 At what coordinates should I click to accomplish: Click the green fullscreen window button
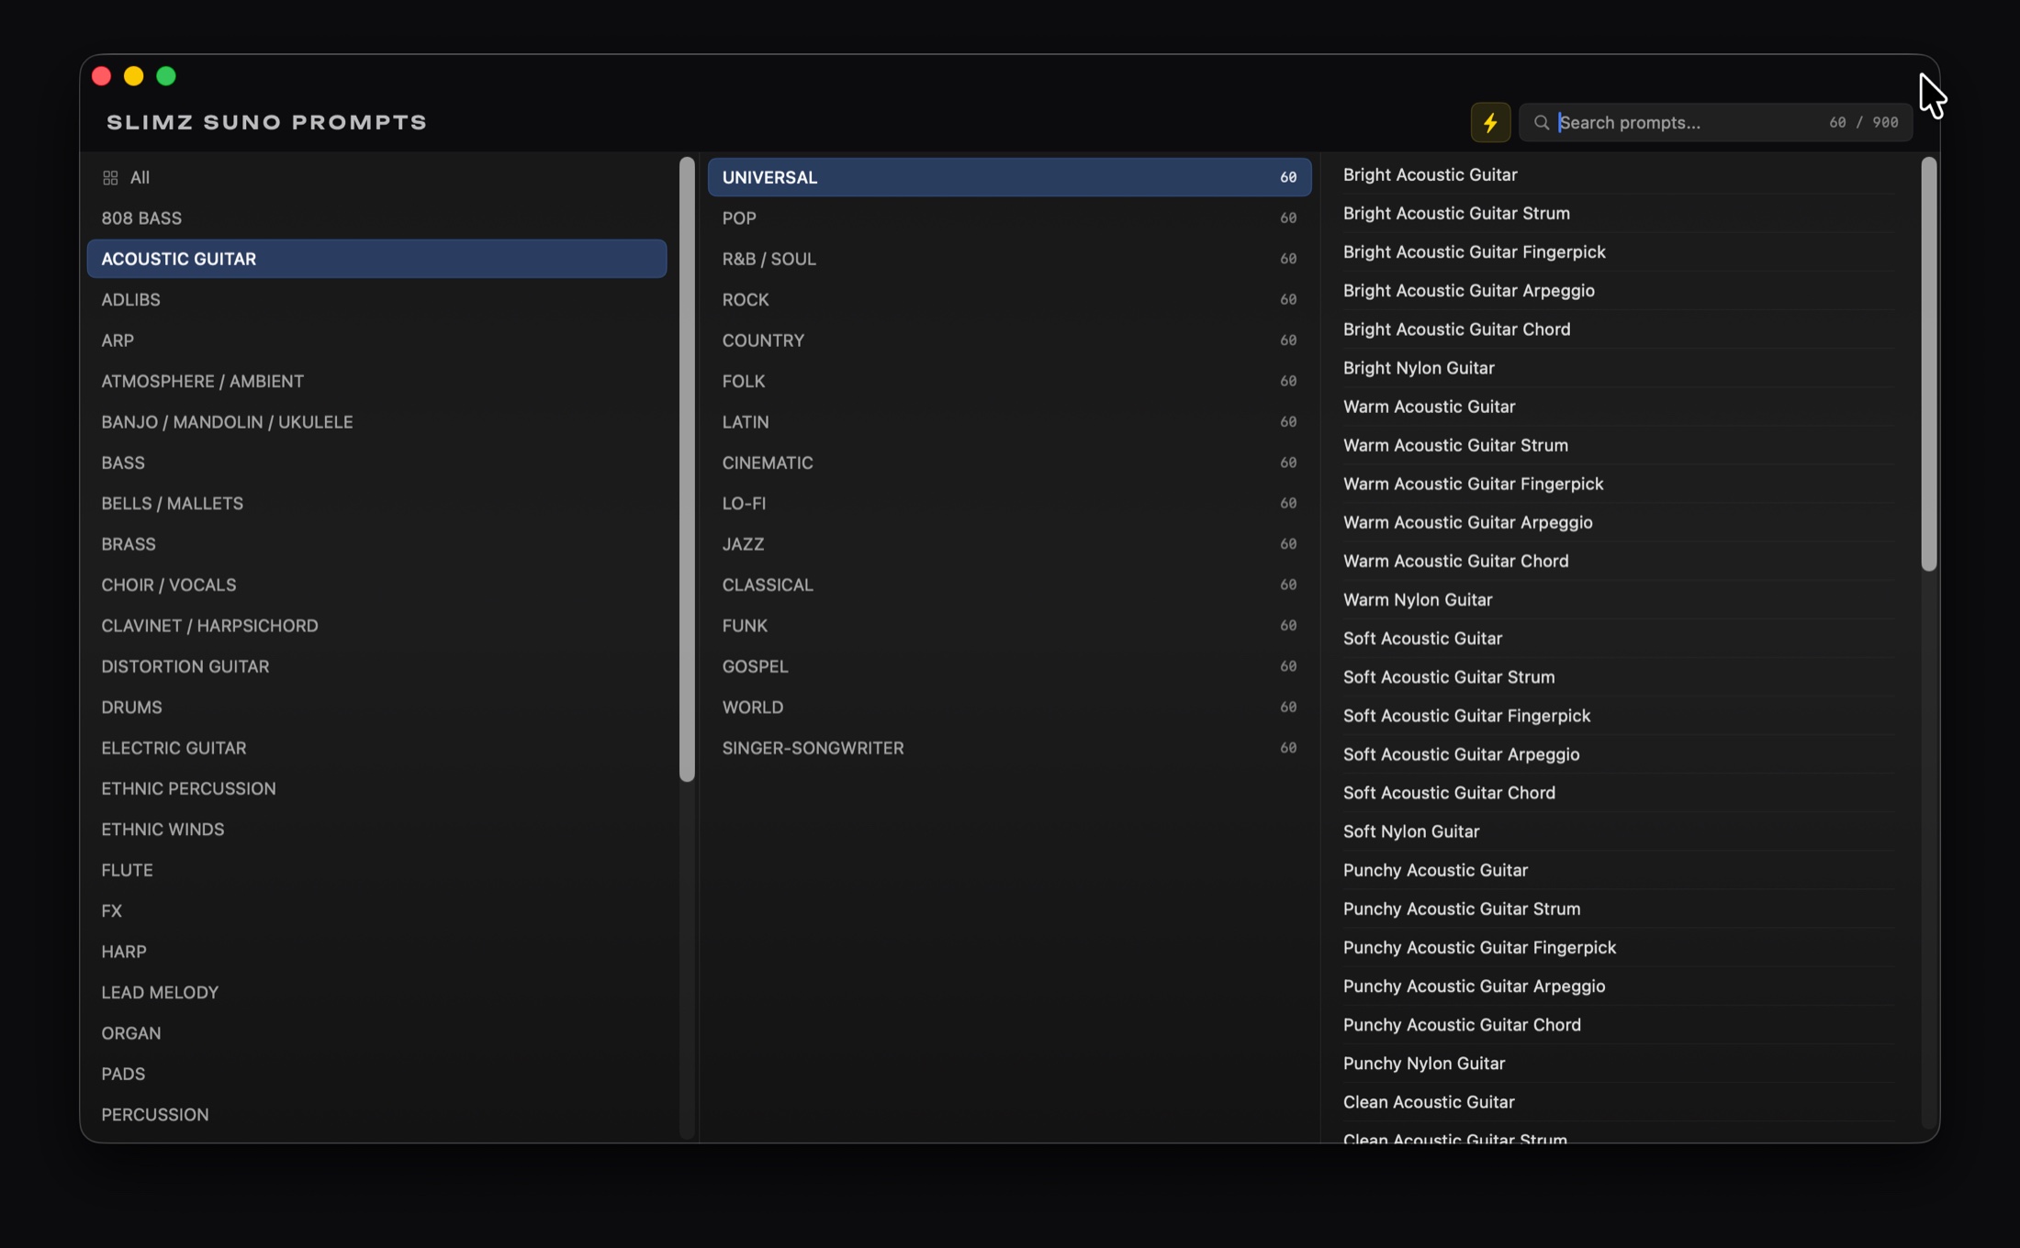coord(166,76)
